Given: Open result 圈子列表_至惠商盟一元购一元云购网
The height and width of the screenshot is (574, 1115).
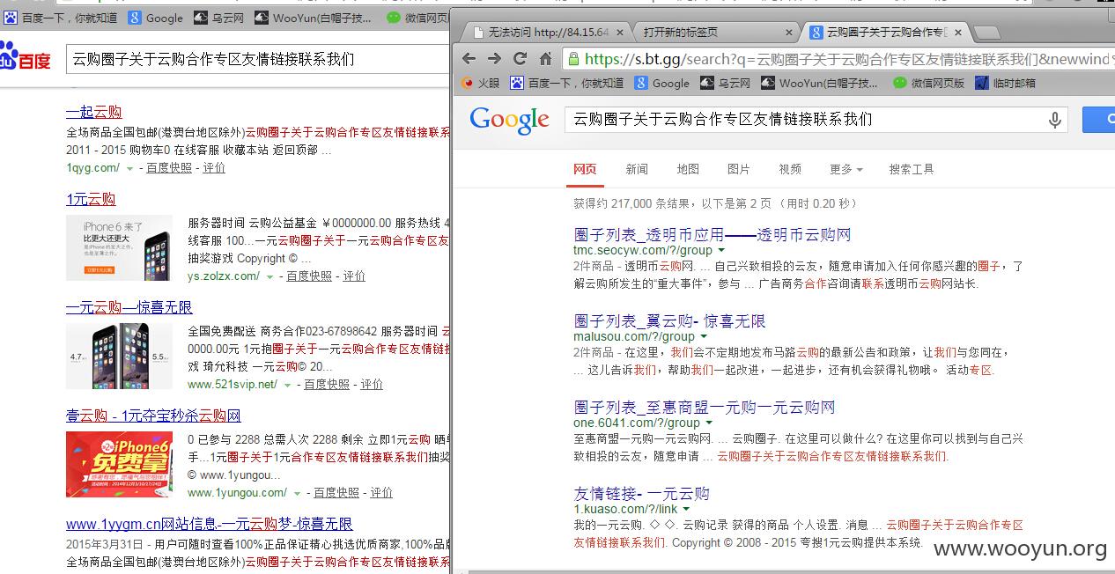Looking at the screenshot, I should (705, 408).
